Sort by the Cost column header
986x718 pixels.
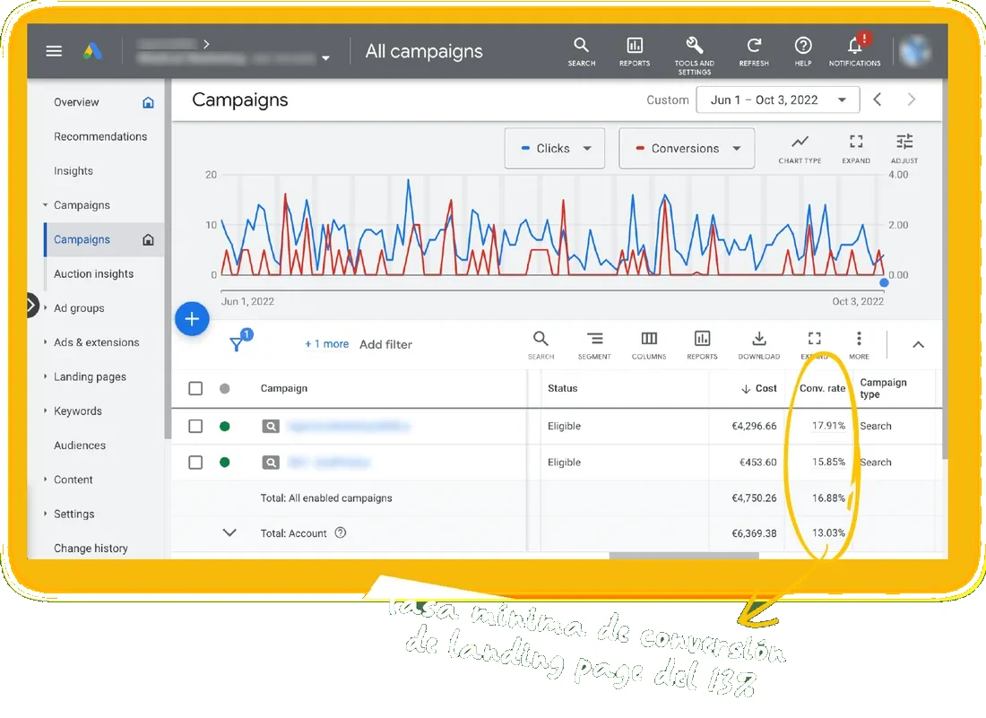point(758,388)
